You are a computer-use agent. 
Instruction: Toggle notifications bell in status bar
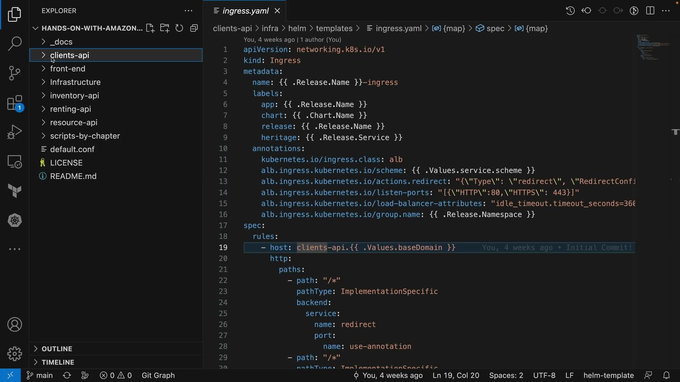[666, 375]
